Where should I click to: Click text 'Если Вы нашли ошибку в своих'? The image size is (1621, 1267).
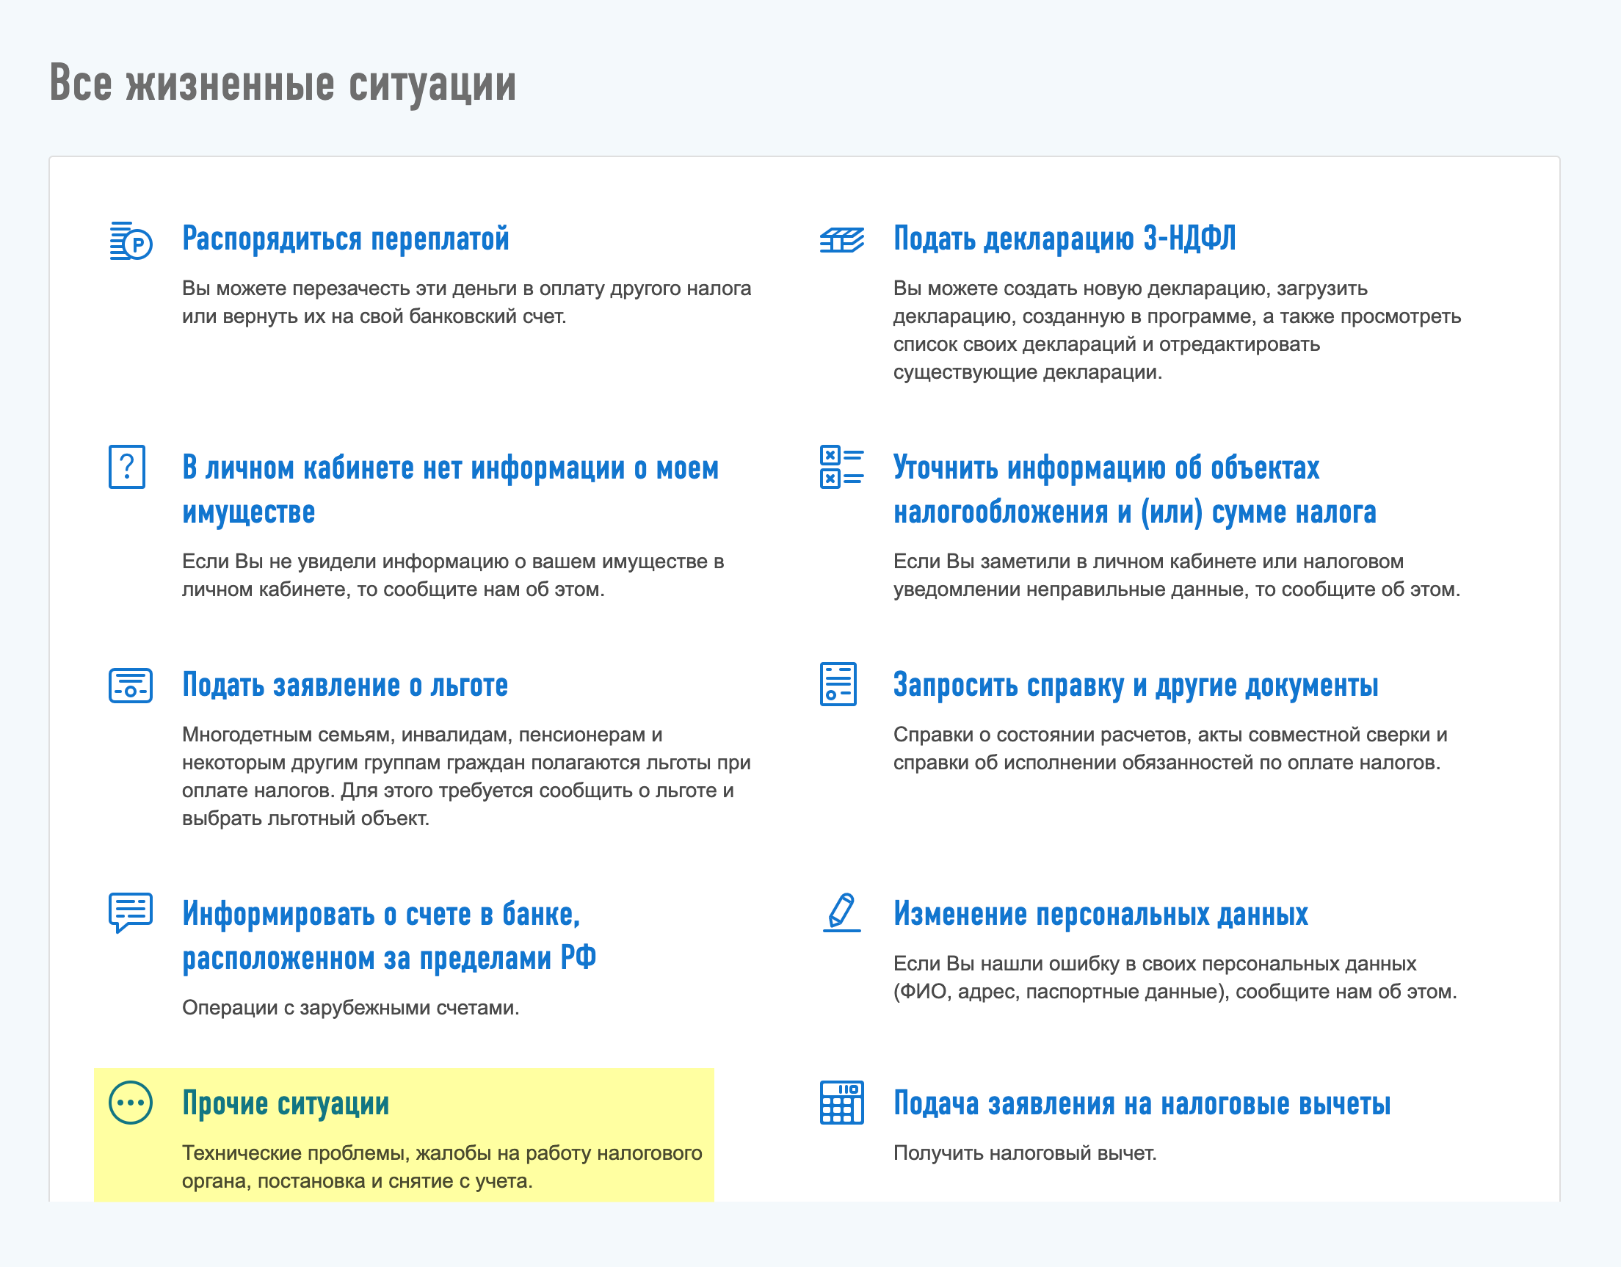(1044, 963)
